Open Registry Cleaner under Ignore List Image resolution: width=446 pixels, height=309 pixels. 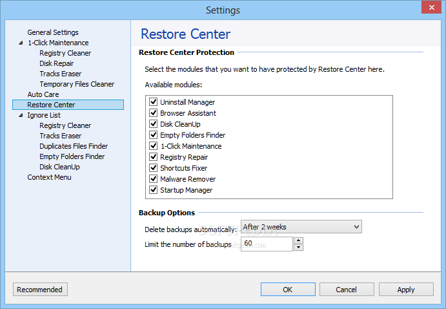[x=65, y=125]
